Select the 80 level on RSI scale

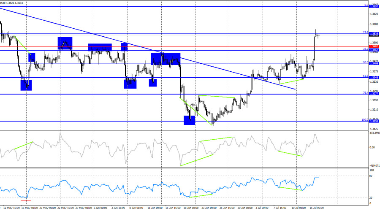coord(371,176)
